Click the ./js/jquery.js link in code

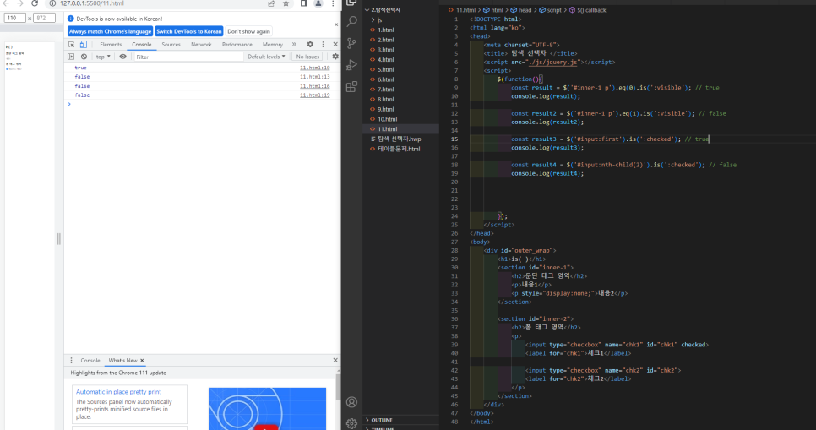pyautogui.click(x=552, y=62)
